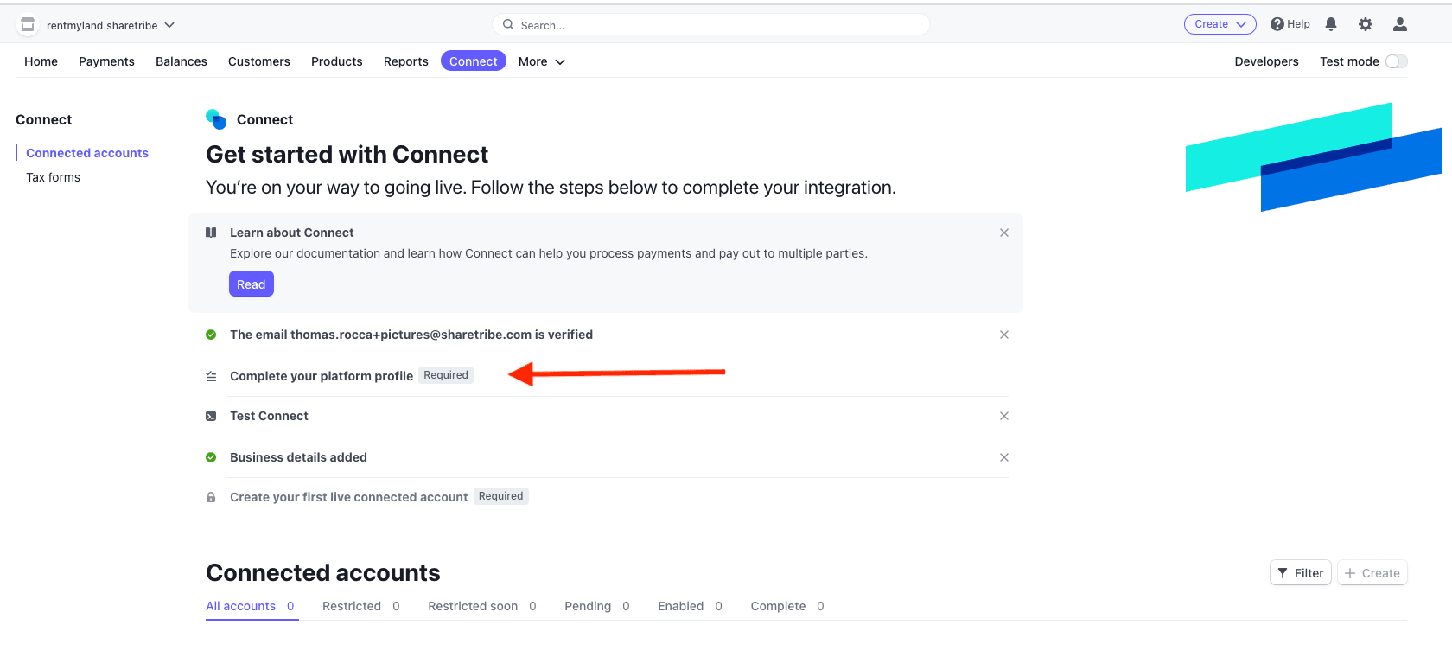This screenshot has height=657, width=1452.
Task: Click the user profile icon
Action: tap(1400, 24)
